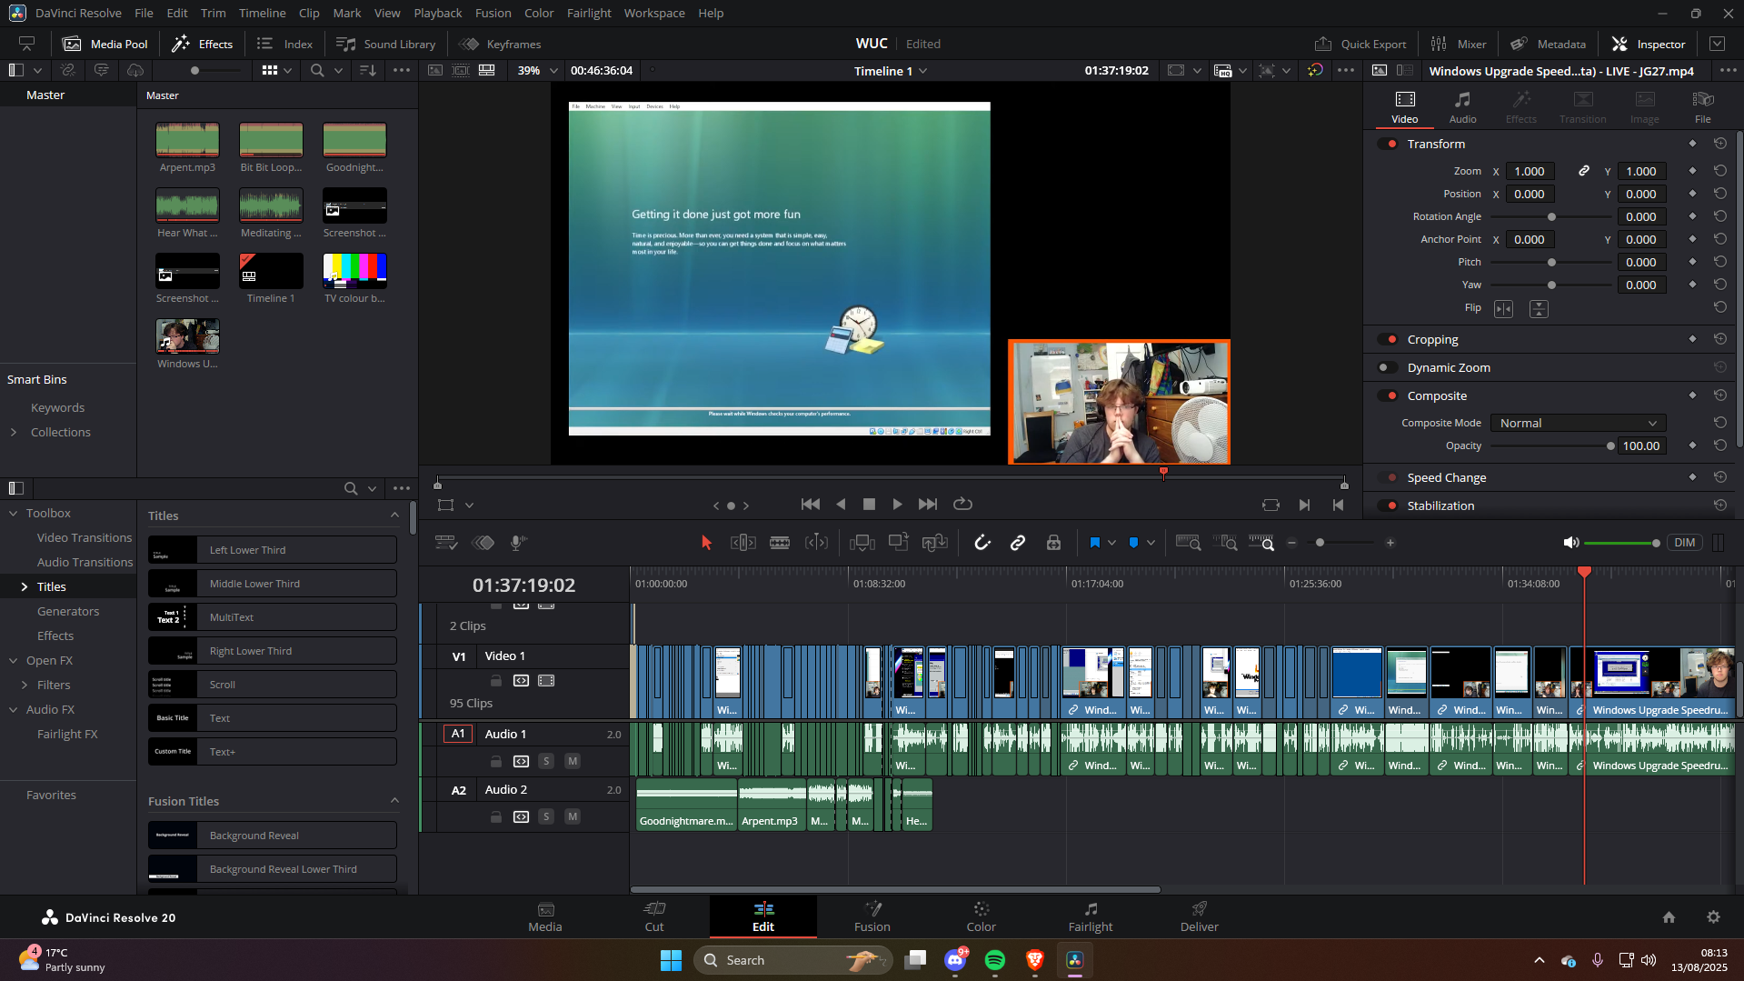Open Discord from the taskbar
This screenshot has height=981, width=1744.
955,960
